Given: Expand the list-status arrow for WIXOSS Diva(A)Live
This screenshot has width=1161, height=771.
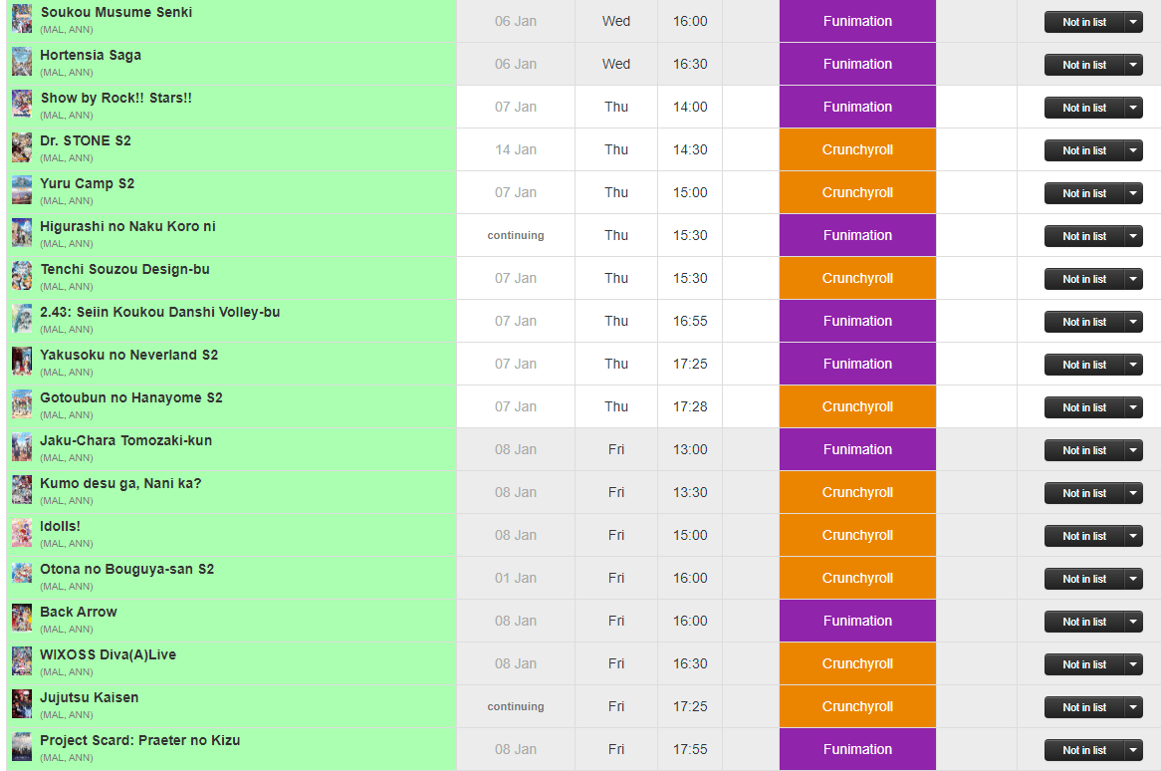Looking at the screenshot, I should pyautogui.click(x=1133, y=664).
